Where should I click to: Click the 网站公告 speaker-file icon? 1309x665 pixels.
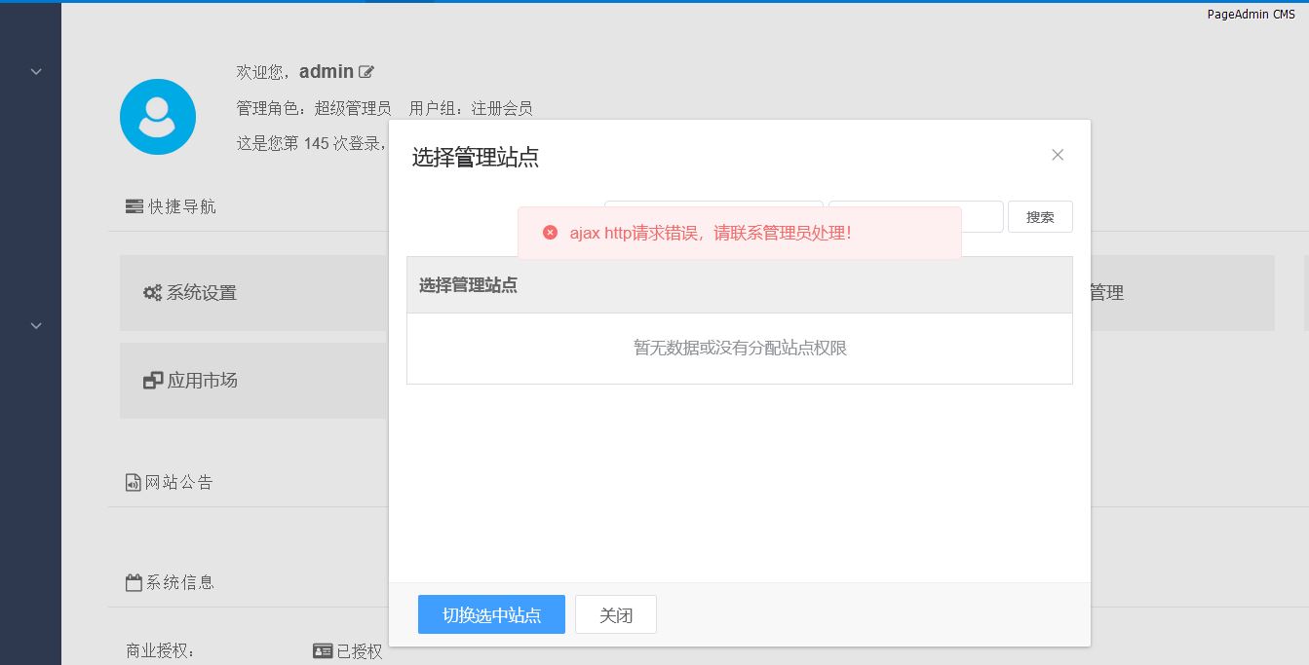coord(134,483)
